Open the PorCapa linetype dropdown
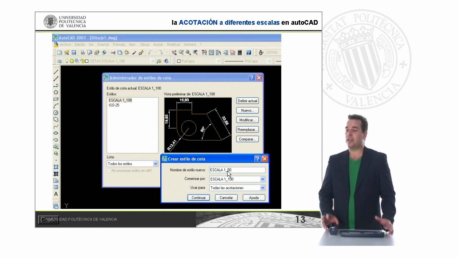 [269, 61]
